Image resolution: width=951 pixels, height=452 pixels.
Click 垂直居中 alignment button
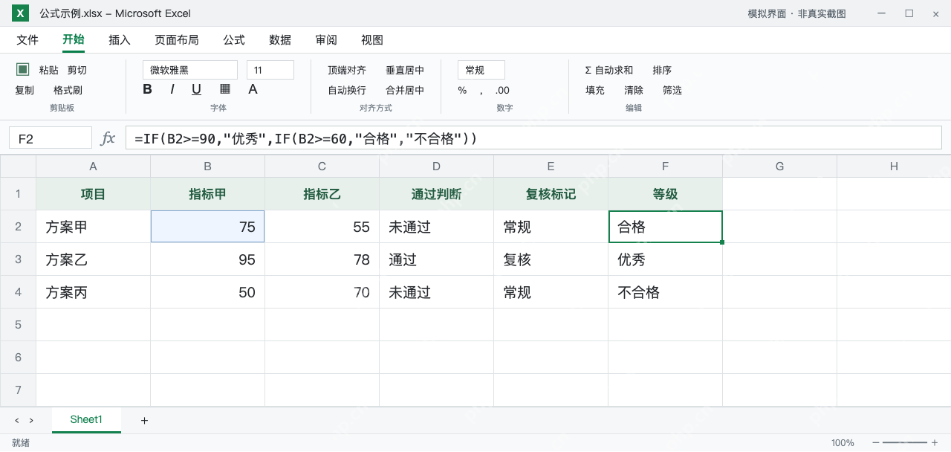click(405, 70)
